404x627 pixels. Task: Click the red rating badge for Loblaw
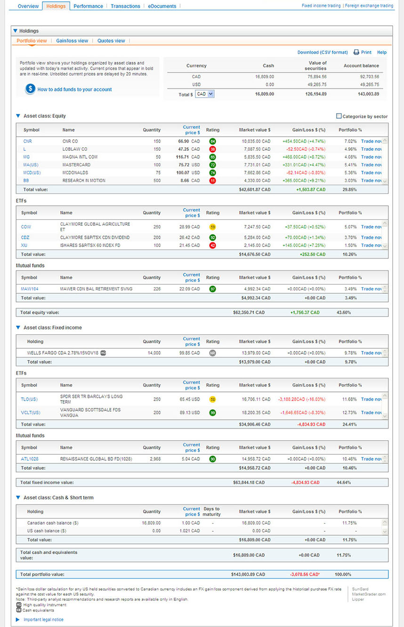(x=213, y=149)
